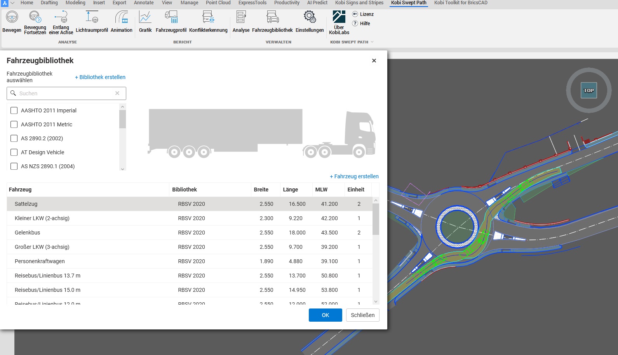Open the Analyse manager
Screen dimensions: 618x355
pyautogui.click(x=241, y=22)
